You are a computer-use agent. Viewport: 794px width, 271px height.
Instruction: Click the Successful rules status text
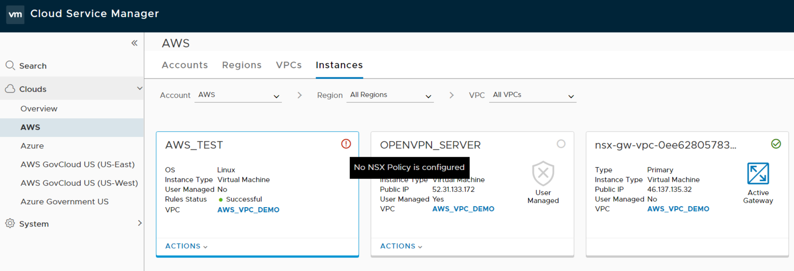pos(244,199)
